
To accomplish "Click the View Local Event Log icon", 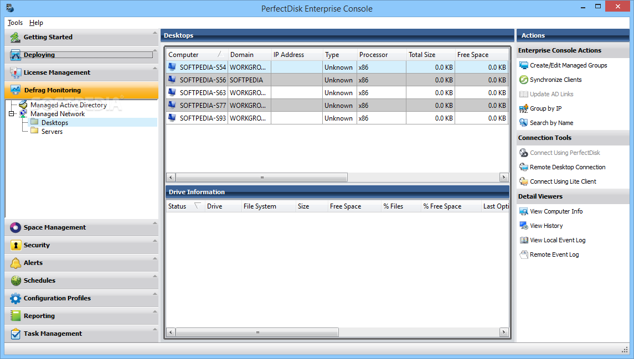I will 524,240.
